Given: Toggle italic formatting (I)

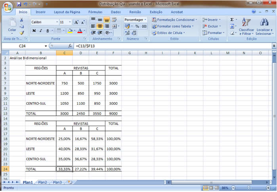Looking at the screenshot, I should (x=41, y=31).
